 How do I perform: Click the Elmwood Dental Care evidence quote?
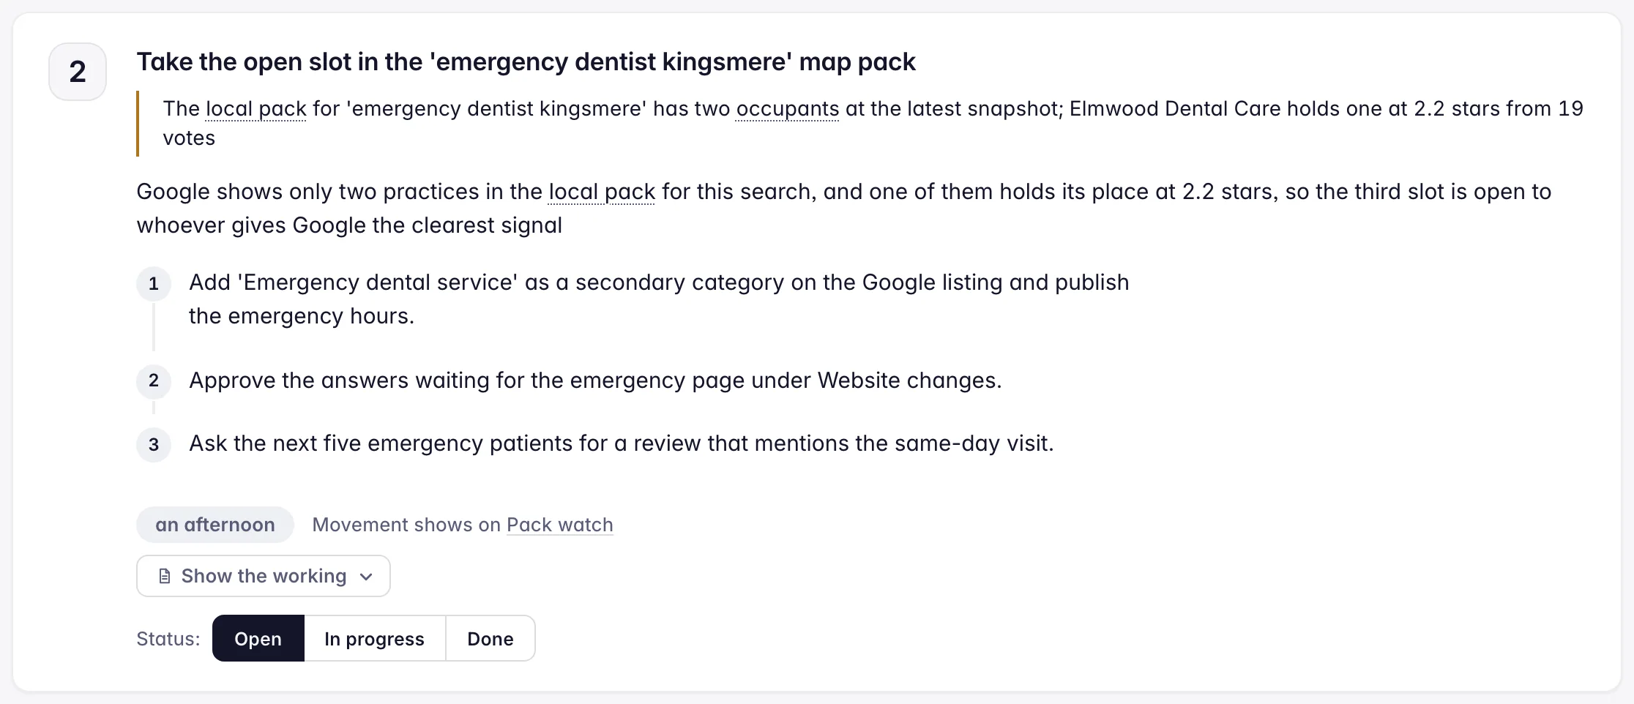(x=873, y=123)
